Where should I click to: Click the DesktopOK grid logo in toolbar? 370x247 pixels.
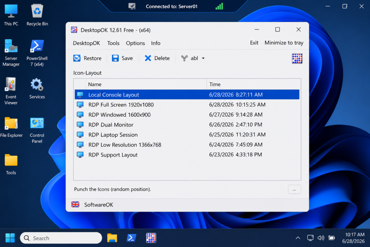click(x=297, y=58)
